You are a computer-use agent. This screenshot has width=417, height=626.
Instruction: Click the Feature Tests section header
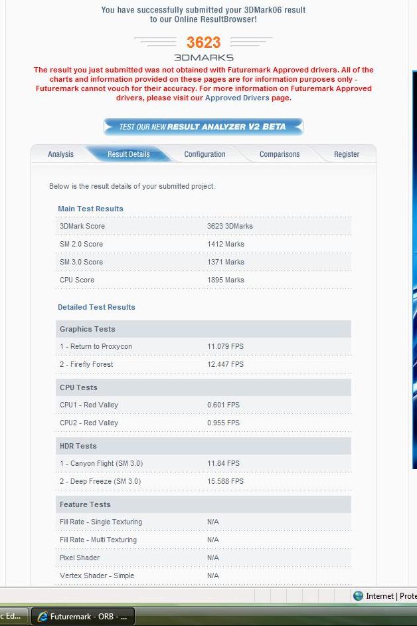(x=203, y=504)
